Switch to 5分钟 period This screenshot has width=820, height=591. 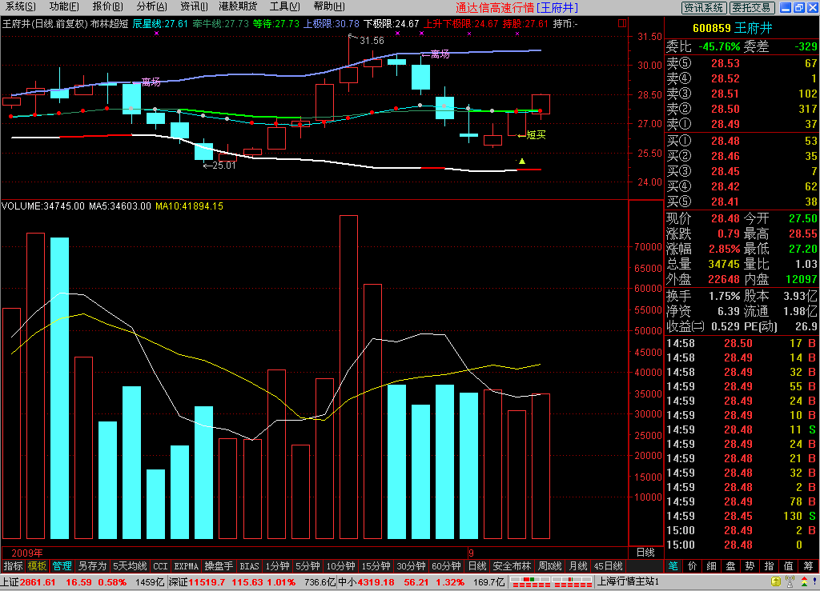pyautogui.click(x=307, y=566)
